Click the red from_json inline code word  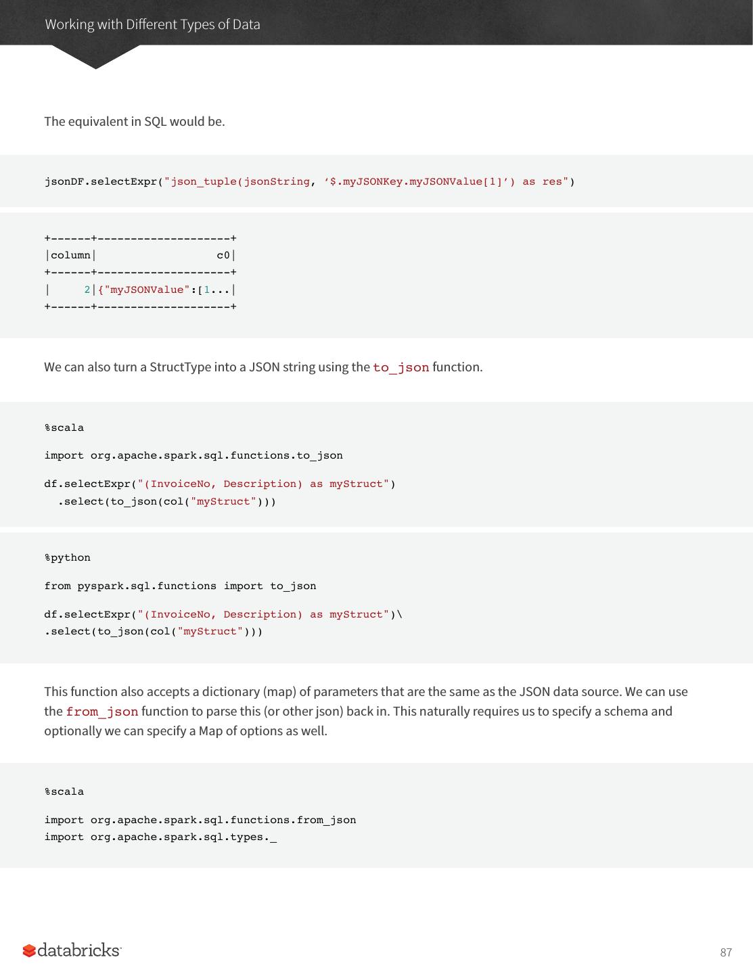(x=102, y=712)
